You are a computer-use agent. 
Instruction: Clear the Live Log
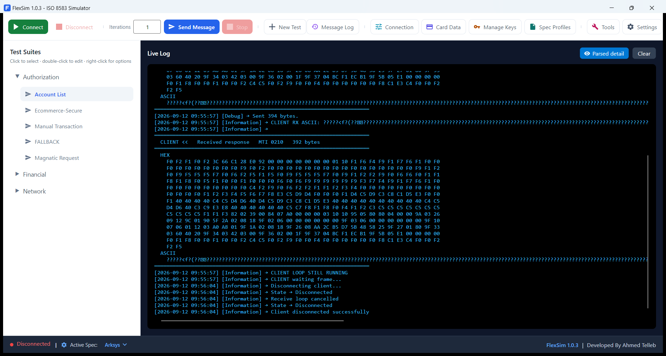(644, 54)
